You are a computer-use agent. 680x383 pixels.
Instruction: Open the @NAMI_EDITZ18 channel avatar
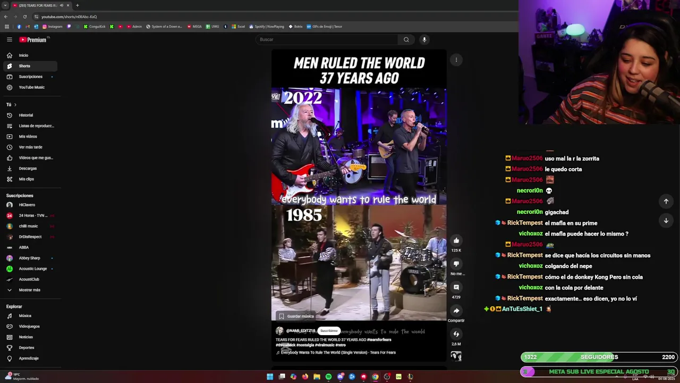(279, 331)
